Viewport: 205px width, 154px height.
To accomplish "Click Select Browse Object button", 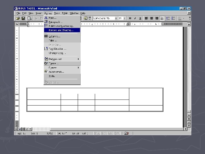I will tap(189, 122).
